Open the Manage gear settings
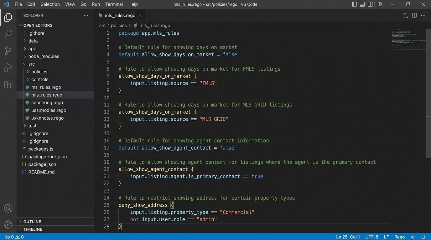Image resolution: width=431 pixels, height=240 pixels. [x=8, y=224]
